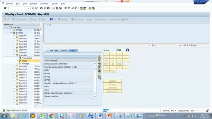
Task: Open PowerPoint from the taskbar
Action: (109, 116)
